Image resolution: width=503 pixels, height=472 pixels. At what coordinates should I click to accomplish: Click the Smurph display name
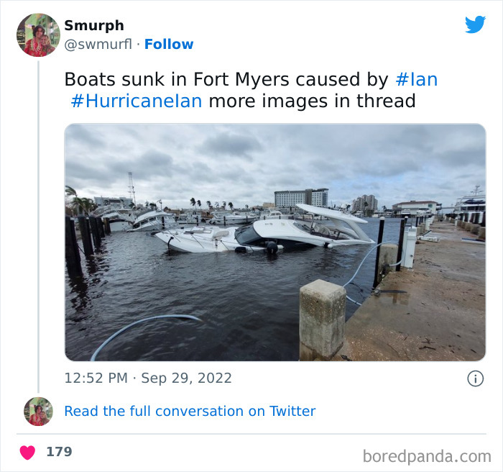(x=94, y=26)
